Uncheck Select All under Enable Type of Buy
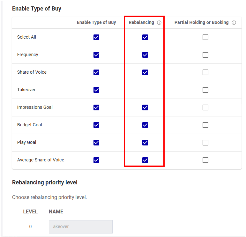The height and width of the screenshot is (237, 246). [96, 37]
